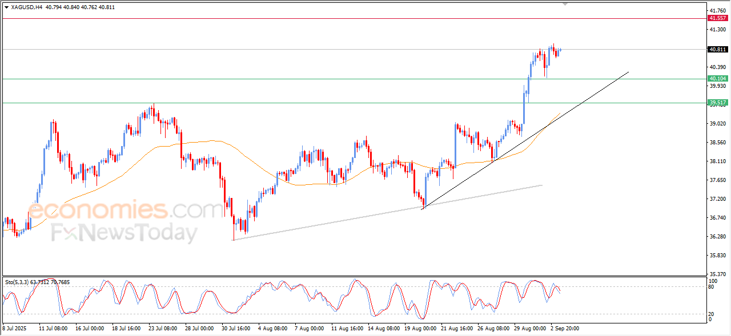The height and width of the screenshot is (336, 731).
Task: Click the 39.930 price axis label
Action: coord(717,86)
